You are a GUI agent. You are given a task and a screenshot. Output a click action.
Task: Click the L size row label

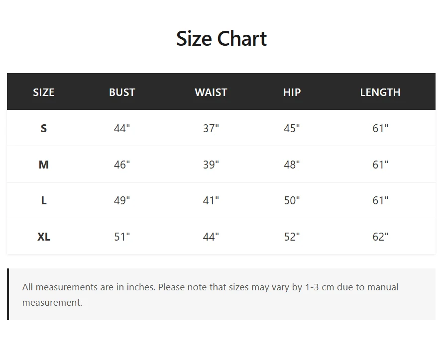pos(44,201)
